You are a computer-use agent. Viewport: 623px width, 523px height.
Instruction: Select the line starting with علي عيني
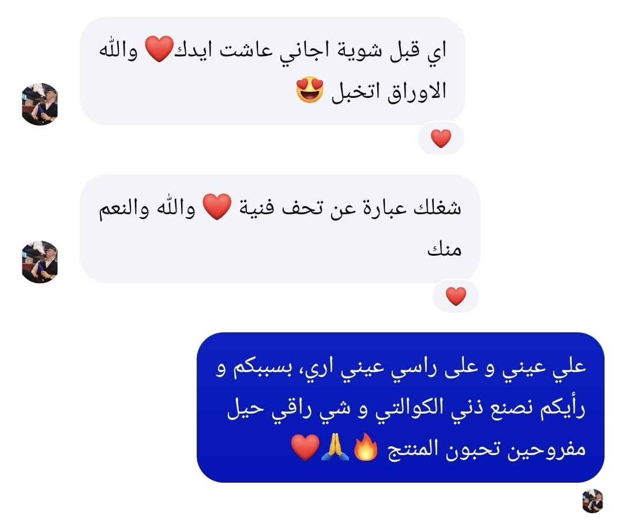401,367
